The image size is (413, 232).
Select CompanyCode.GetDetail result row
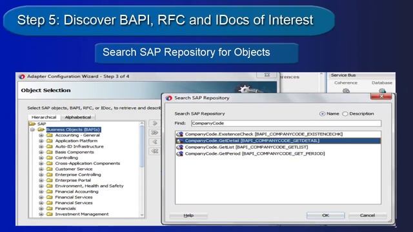click(x=278, y=140)
